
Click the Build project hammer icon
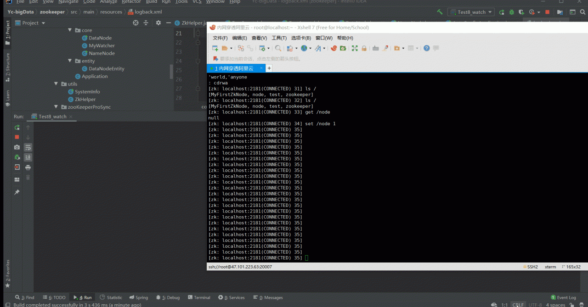tap(440, 12)
